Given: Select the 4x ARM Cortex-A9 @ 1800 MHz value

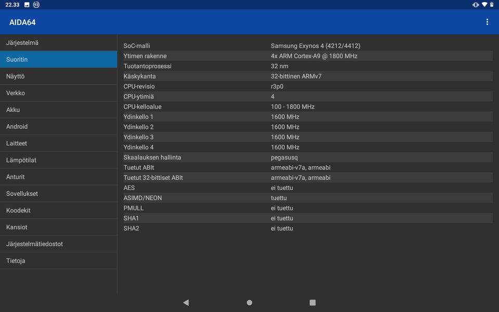Looking at the screenshot, I should 314,56.
